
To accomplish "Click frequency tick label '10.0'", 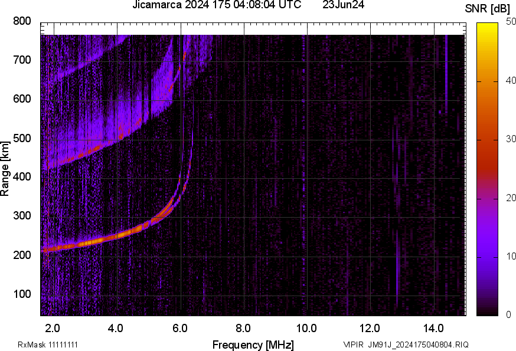I will 306,329.
